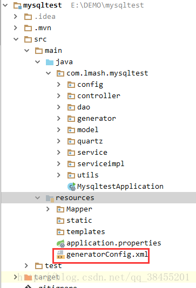This screenshot has height=288, width=196.
Task: Expand the controller package
Action: (x=59, y=96)
